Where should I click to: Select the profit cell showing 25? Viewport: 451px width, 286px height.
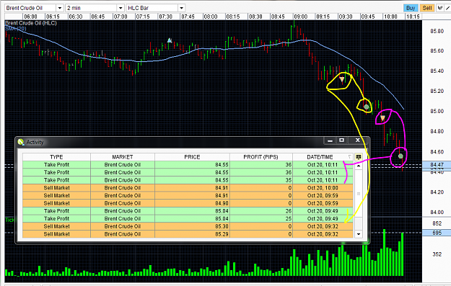coord(261,218)
